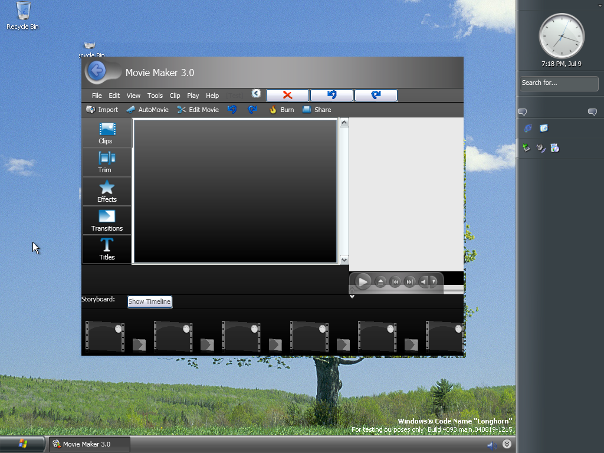
Task: Click transition slot after fourth storyboard clip
Action: [343, 344]
